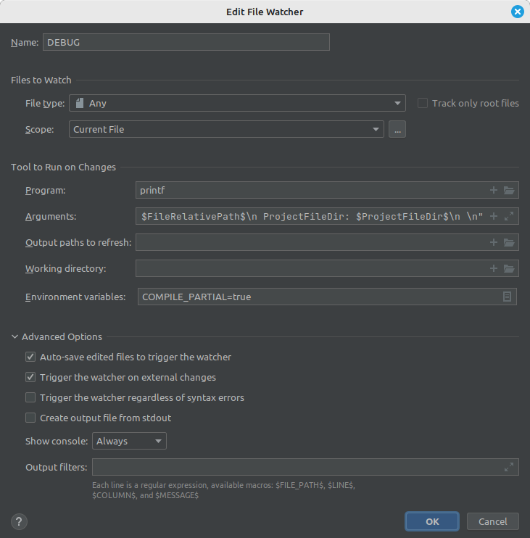The image size is (530, 538).
Task: Click the insert macro plus icon in Program field
Action: 494,190
